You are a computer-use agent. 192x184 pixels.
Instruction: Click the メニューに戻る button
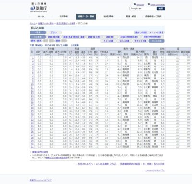tap(156, 32)
